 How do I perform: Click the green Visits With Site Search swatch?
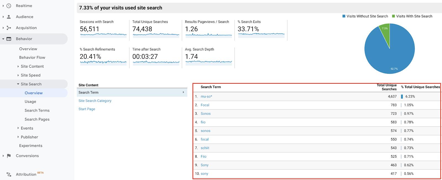(x=393, y=16)
